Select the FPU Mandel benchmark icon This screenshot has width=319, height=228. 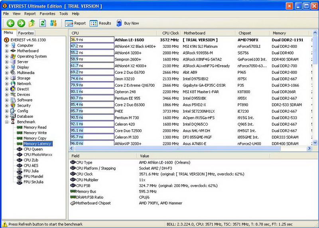(x=20, y=176)
